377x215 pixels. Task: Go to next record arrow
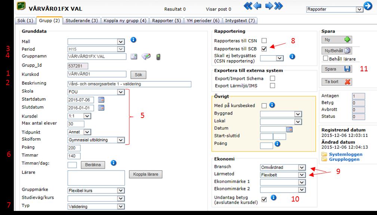coord(269,6)
